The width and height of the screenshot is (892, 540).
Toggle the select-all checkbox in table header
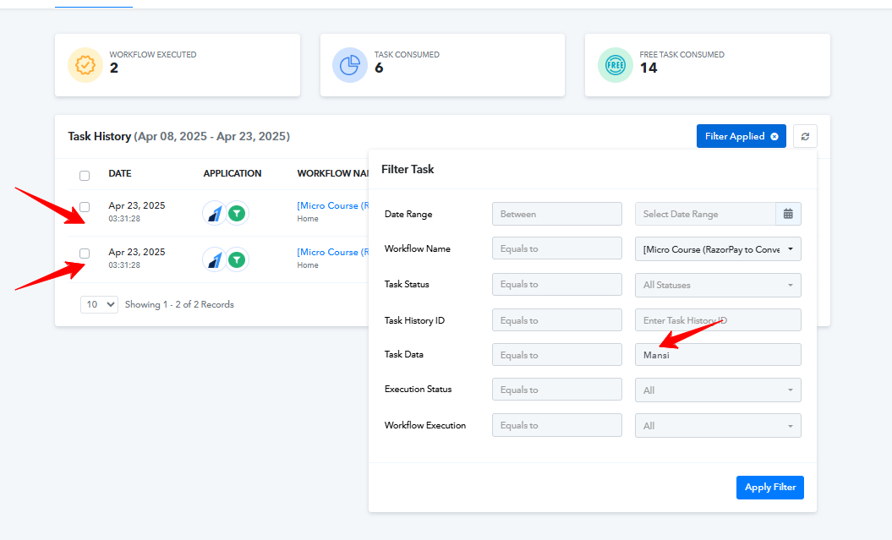pos(85,176)
